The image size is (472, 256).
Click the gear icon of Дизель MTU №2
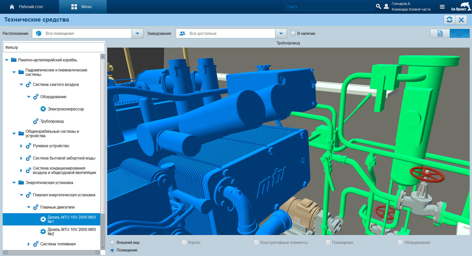point(43,231)
